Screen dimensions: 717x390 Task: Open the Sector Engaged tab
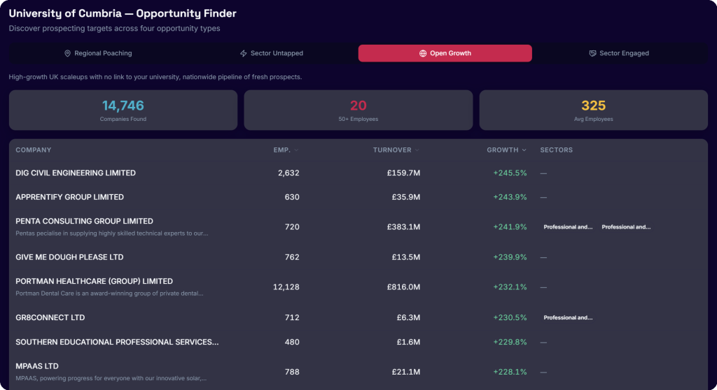[x=619, y=53]
